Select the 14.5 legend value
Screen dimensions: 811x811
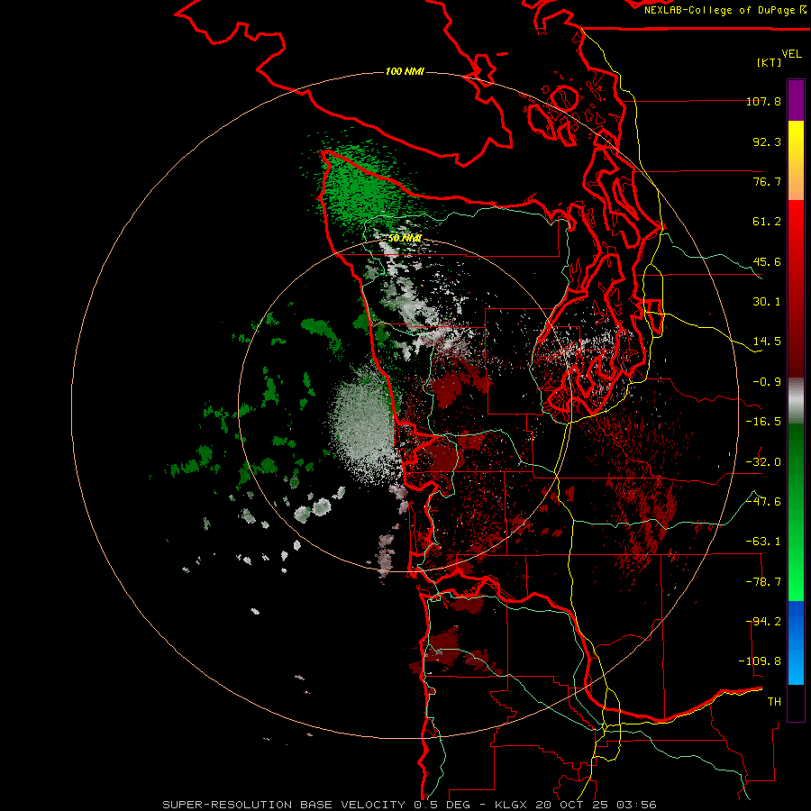coord(767,342)
